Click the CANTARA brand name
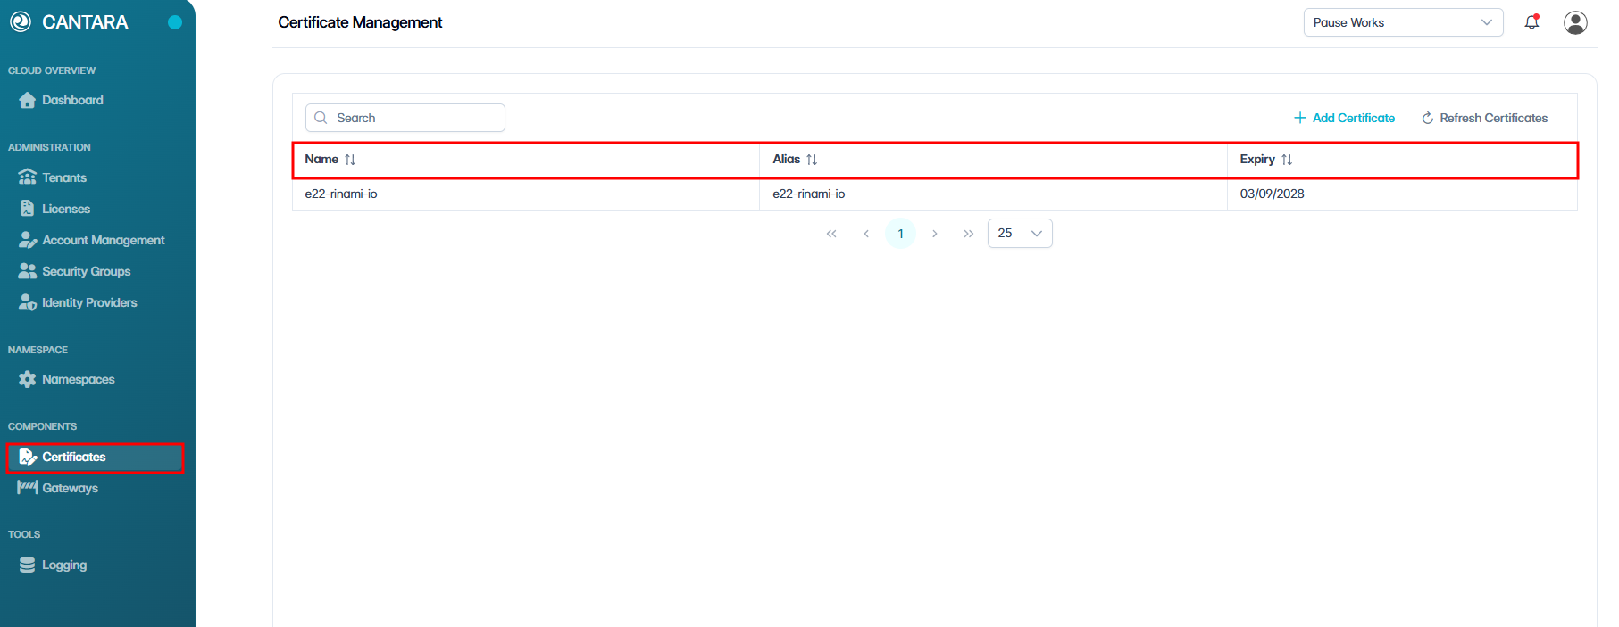 pos(85,22)
